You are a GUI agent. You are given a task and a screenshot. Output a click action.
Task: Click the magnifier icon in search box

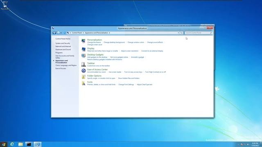click(x=211, y=33)
